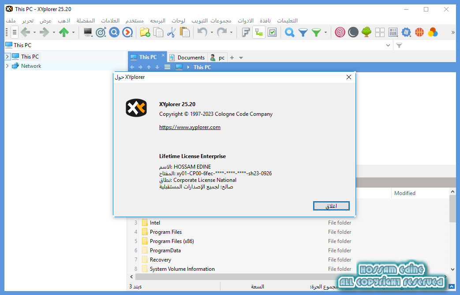Expand the This PC tree node

(x=7, y=56)
